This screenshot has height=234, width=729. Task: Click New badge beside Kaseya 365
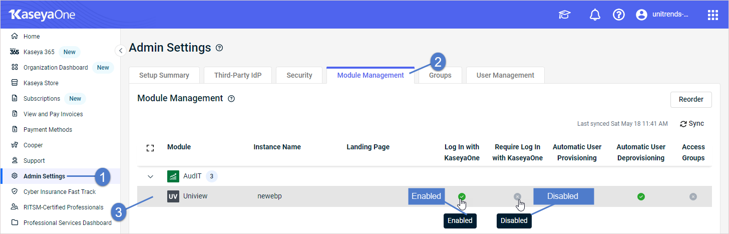click(x=70, y=52)
